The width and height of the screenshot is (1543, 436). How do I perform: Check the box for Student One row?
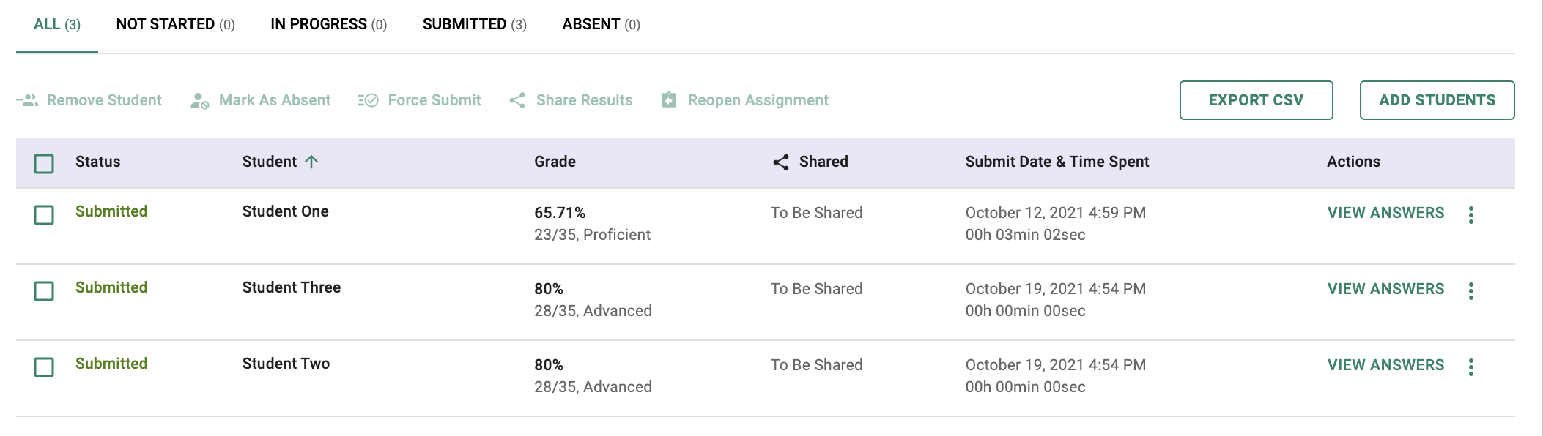[44, 215]
